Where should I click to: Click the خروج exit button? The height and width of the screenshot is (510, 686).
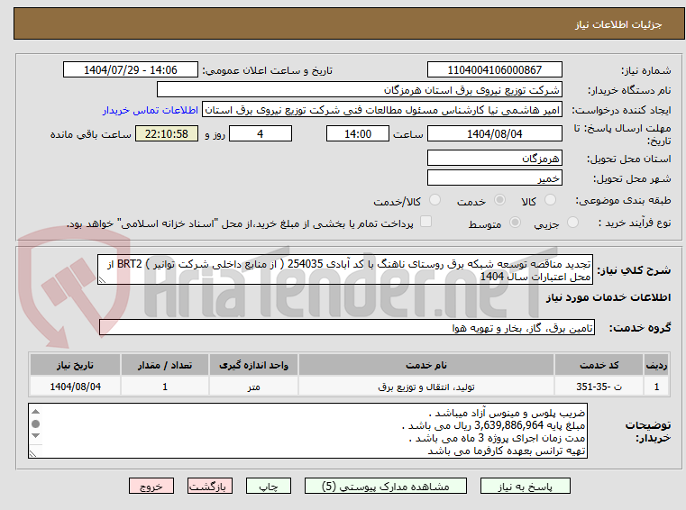[x=151, y=487]
